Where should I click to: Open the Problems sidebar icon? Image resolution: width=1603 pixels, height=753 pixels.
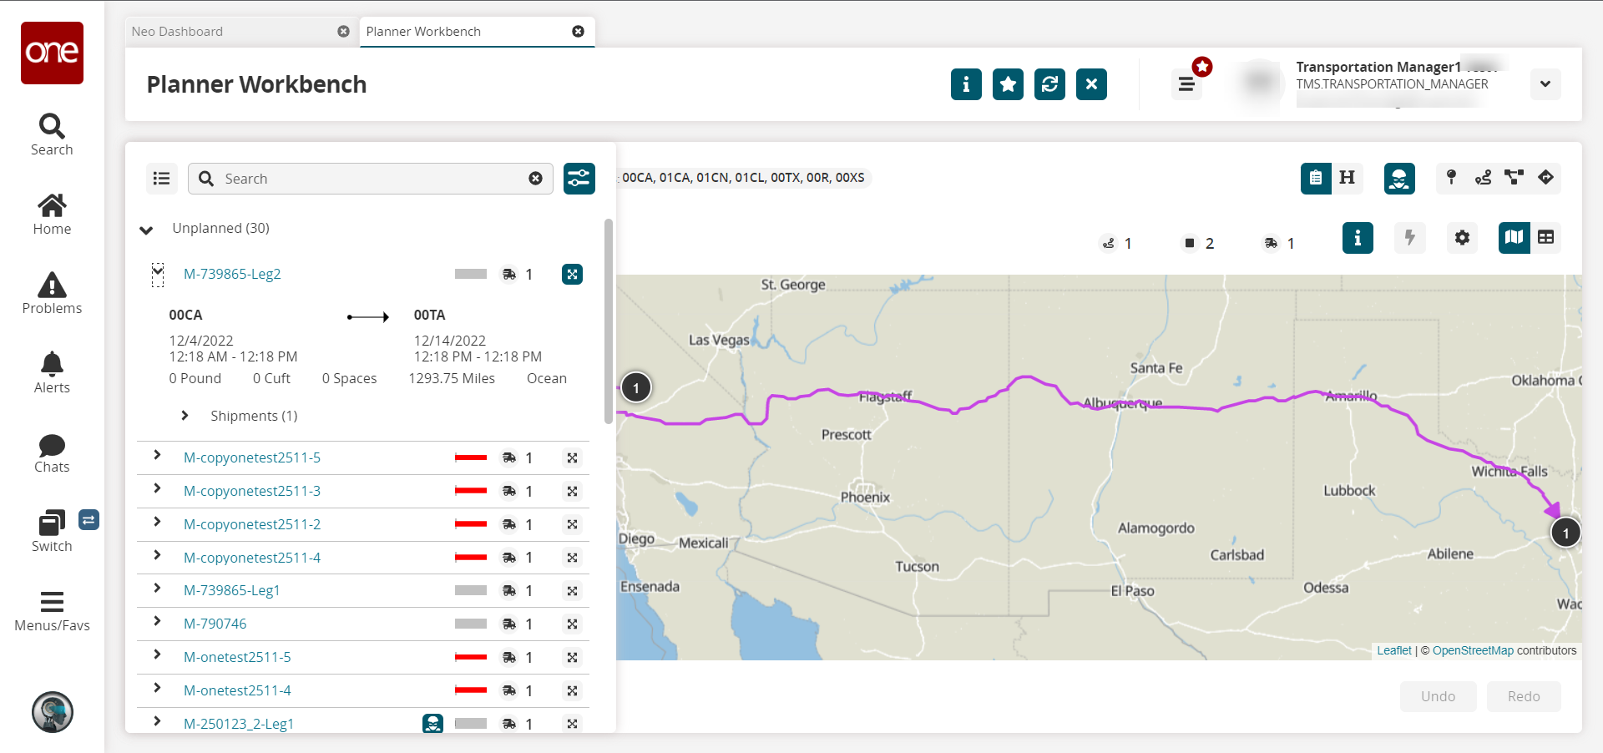click(x=52, y=294)
